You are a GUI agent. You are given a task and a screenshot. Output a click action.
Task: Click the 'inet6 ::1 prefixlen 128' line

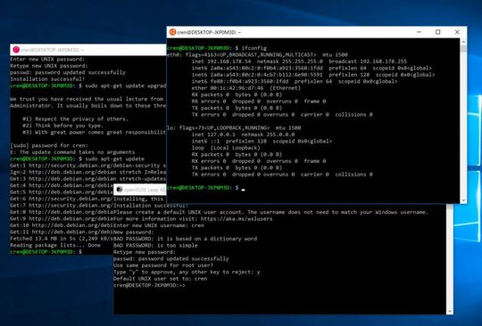[262, 142]
